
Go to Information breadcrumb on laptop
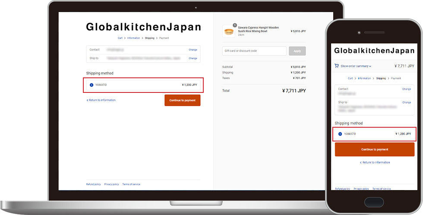pos(133,38)
